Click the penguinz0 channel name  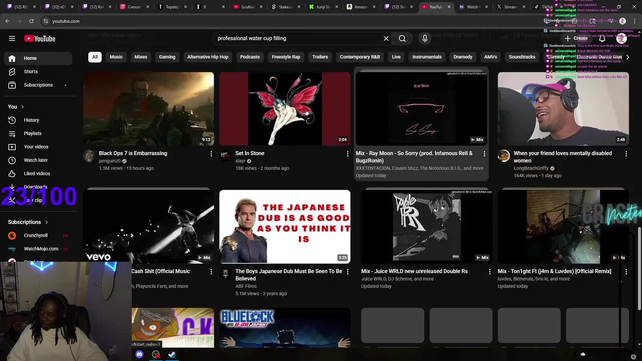109,161
